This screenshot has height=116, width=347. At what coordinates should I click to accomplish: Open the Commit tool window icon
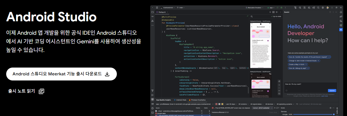point(152,16)
